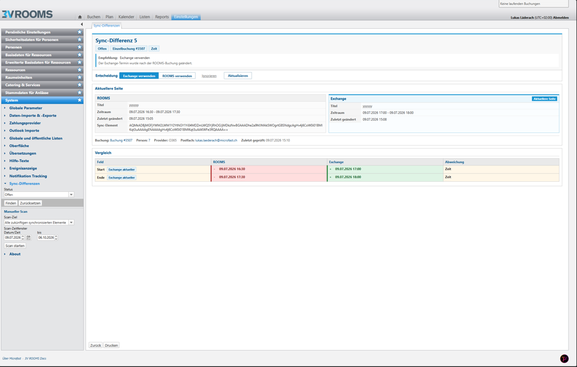Click the Offen status tag
577x367 pixels.
coord(102,48)
